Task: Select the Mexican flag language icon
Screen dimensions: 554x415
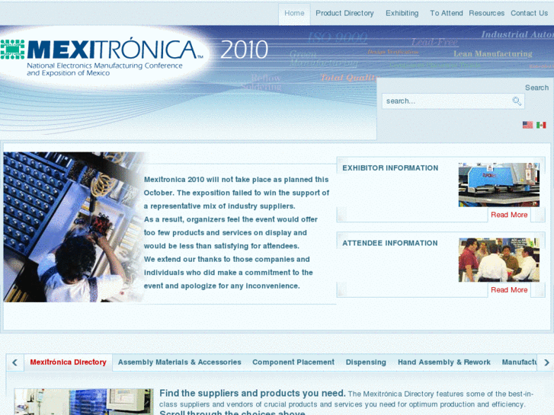Action: coord(541,125)
